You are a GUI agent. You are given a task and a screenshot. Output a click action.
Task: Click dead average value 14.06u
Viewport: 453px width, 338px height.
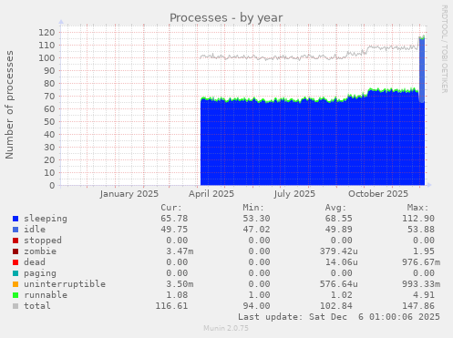pyautogui.click(x=342, y=262)
